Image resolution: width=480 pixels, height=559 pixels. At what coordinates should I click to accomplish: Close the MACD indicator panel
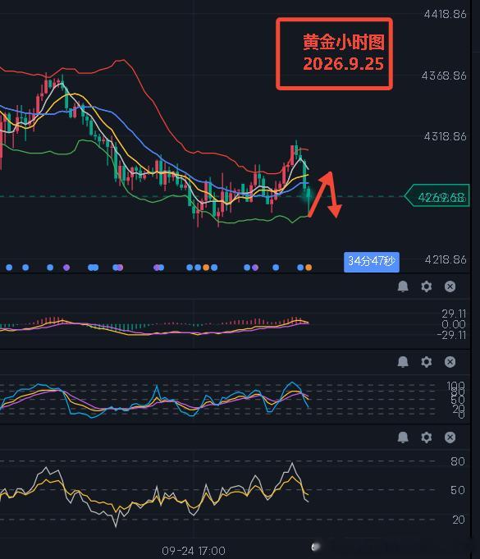pyautogui.click(x=450, y=286)
